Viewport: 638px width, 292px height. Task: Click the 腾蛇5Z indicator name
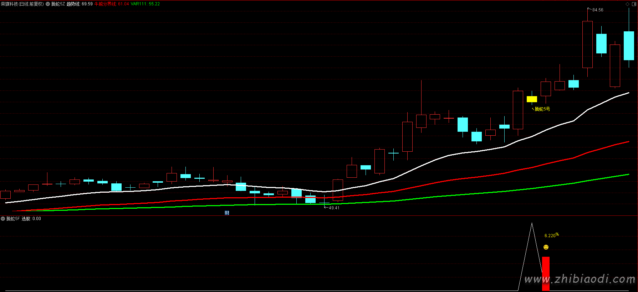click(58, 4)
